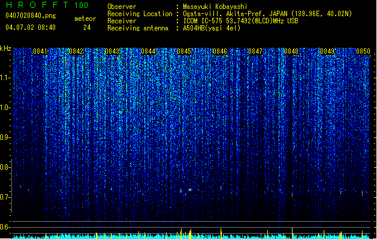
Task: Click the 0849 time marker
Action: [327, 51]
